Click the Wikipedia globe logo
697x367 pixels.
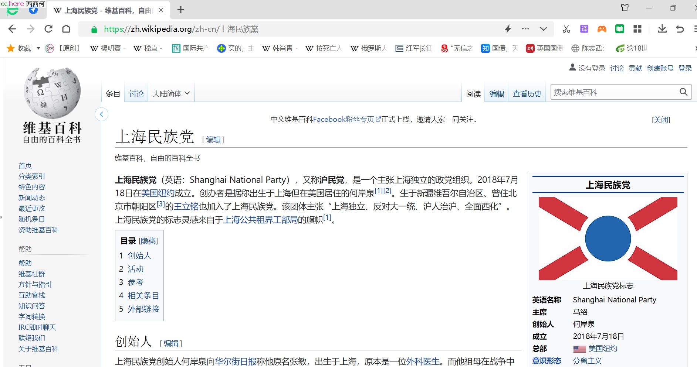pos(52,93)
